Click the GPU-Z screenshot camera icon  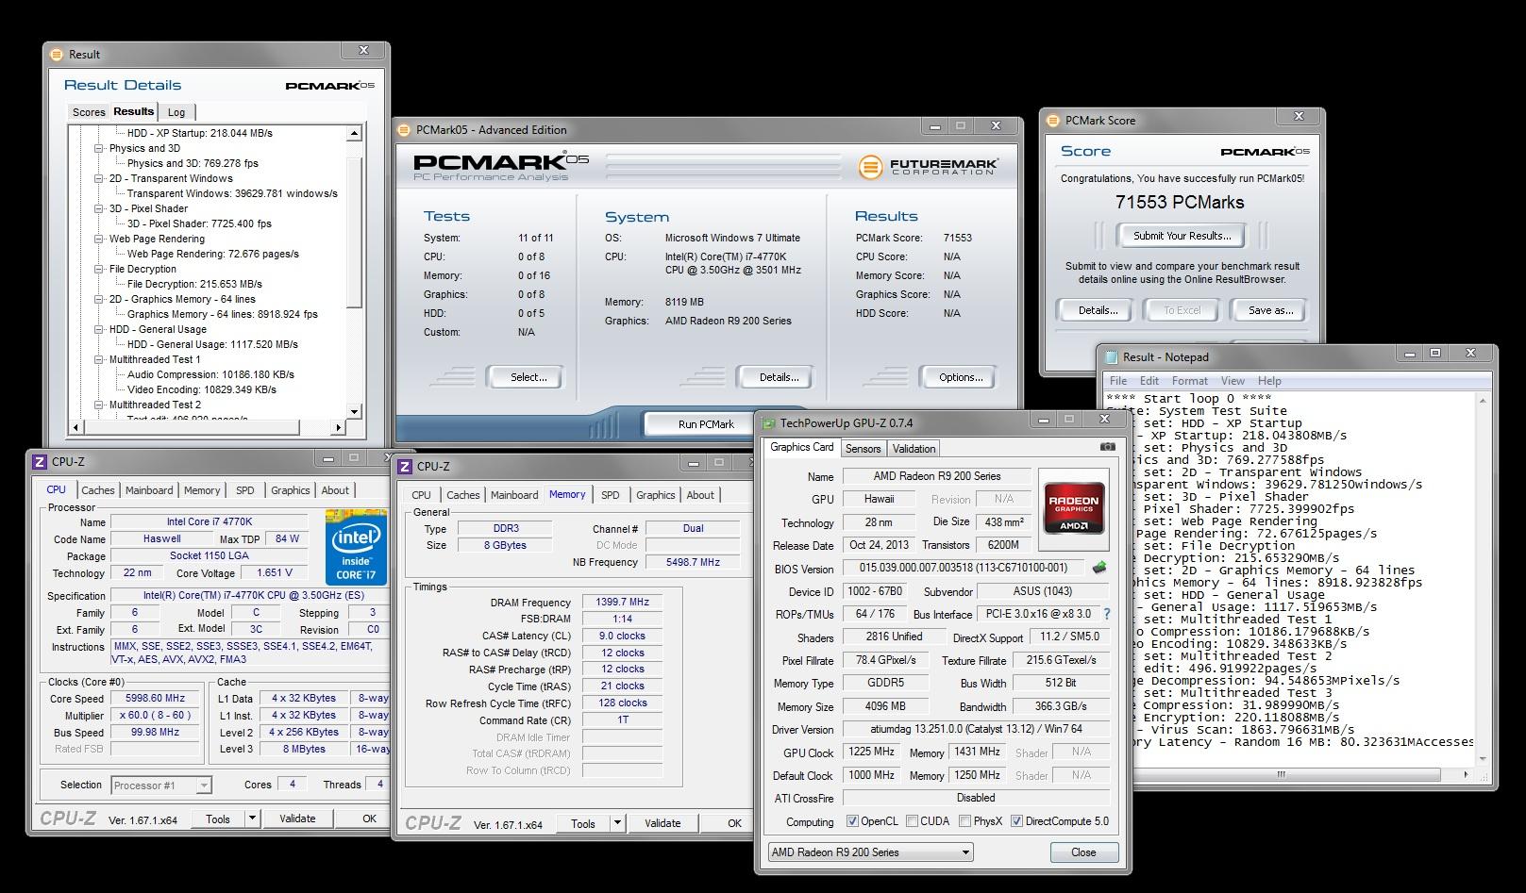(x=1107, y=447)
